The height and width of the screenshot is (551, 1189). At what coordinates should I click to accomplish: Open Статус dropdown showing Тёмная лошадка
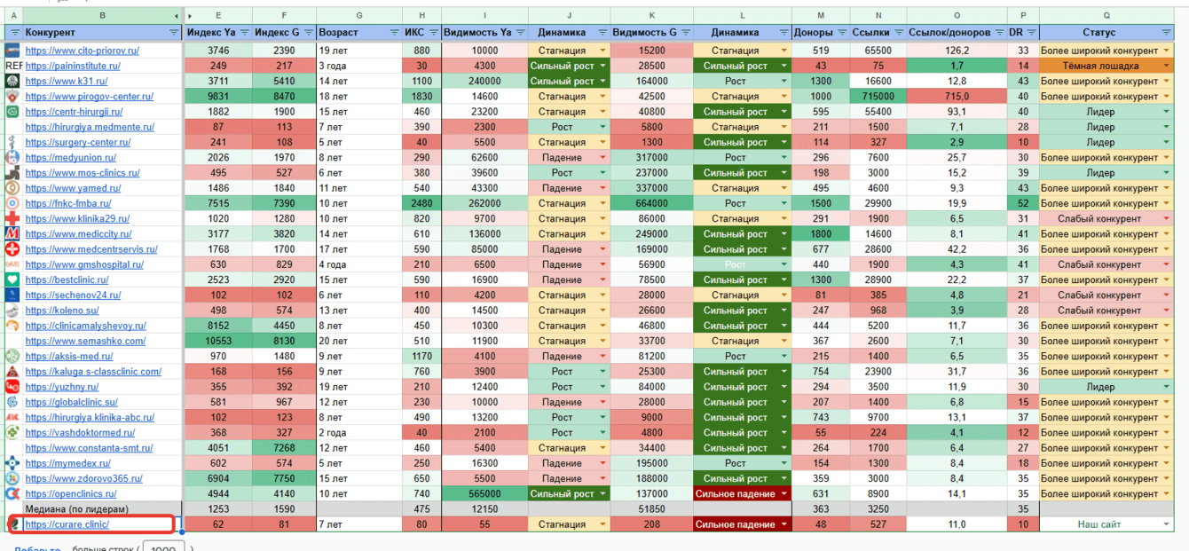click(x=1166, y=66)
